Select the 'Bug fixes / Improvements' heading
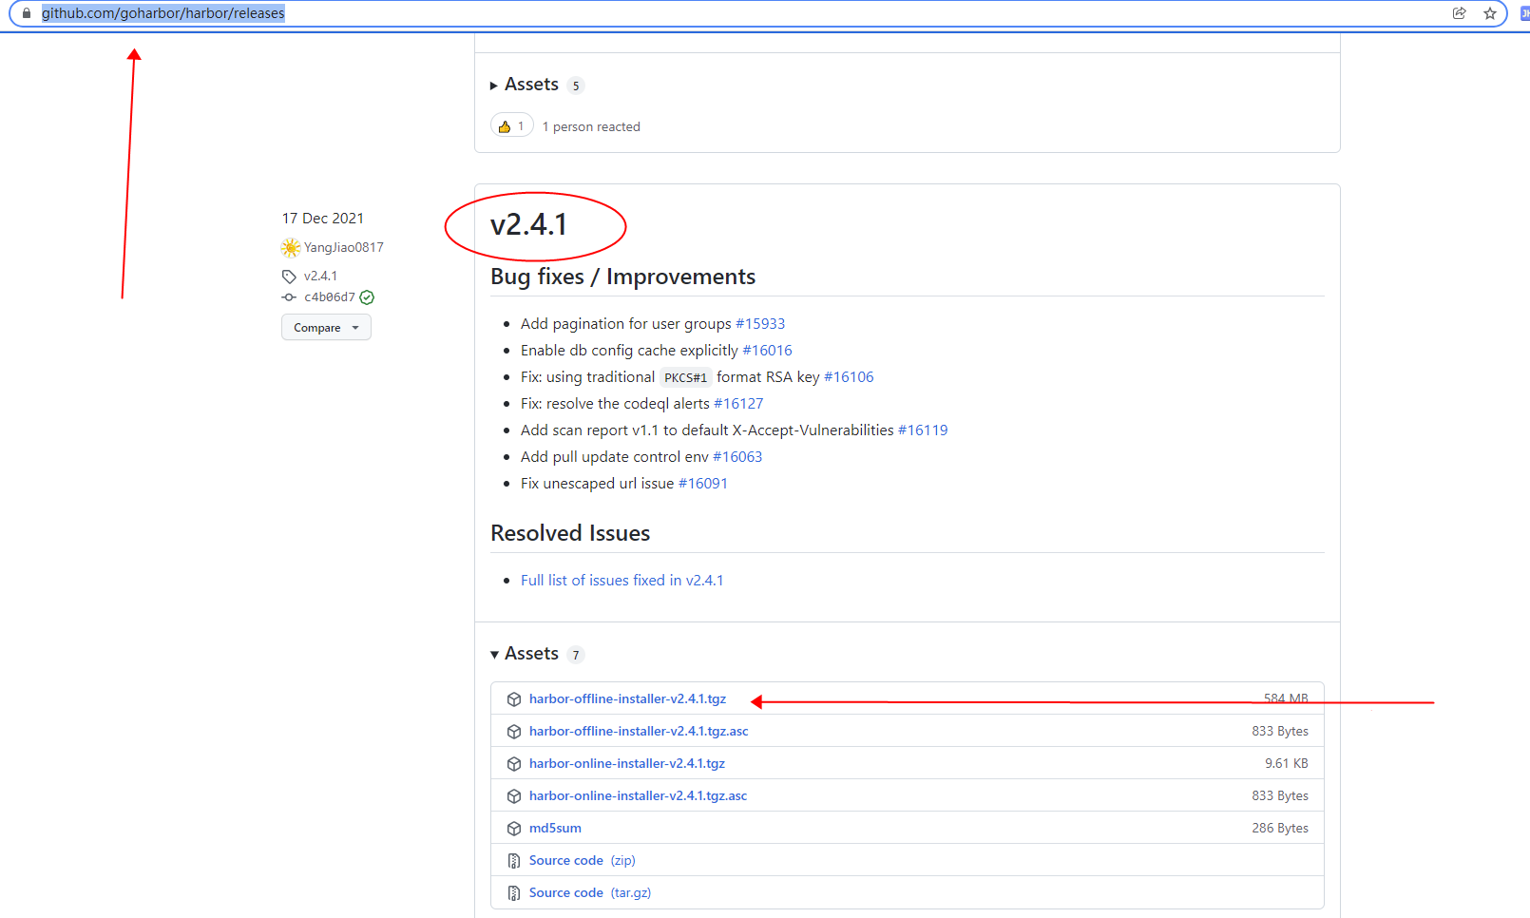Viewport: 1530px width, 918px height. coord(623,277)
